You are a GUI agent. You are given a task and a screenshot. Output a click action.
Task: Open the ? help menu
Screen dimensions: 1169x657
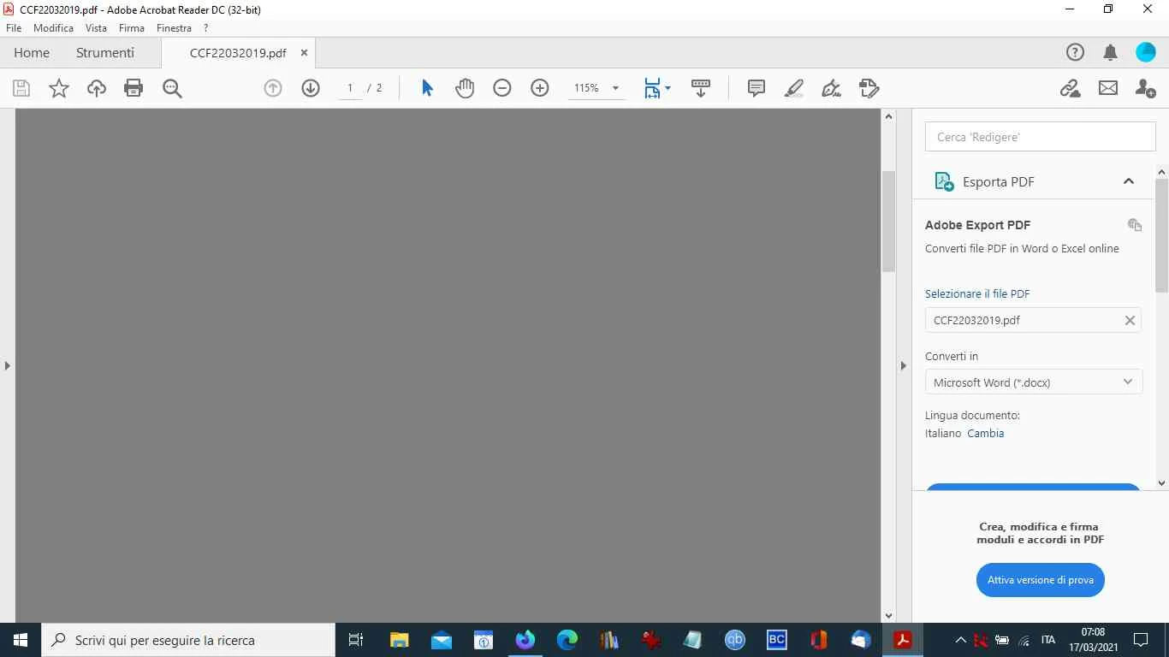(206, 28)
